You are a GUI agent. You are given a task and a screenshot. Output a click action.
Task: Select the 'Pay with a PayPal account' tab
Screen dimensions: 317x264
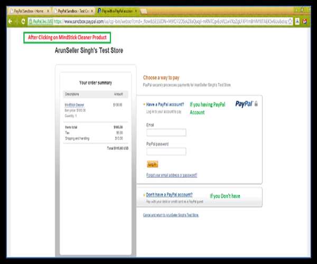point(116,11)
